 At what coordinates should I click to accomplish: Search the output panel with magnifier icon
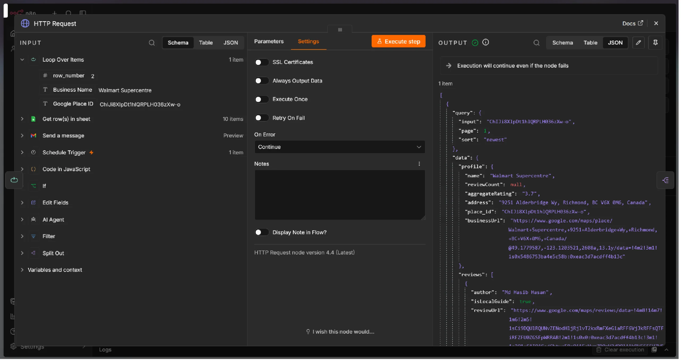(536, 43)
